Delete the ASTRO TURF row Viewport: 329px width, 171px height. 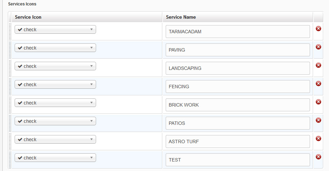tap(318, 138)
